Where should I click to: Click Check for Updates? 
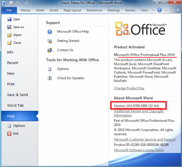(71, 78)
